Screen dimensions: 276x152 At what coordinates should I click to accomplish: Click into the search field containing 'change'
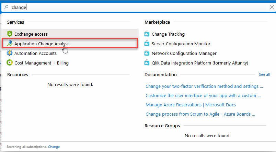click(x=137, y=7)
